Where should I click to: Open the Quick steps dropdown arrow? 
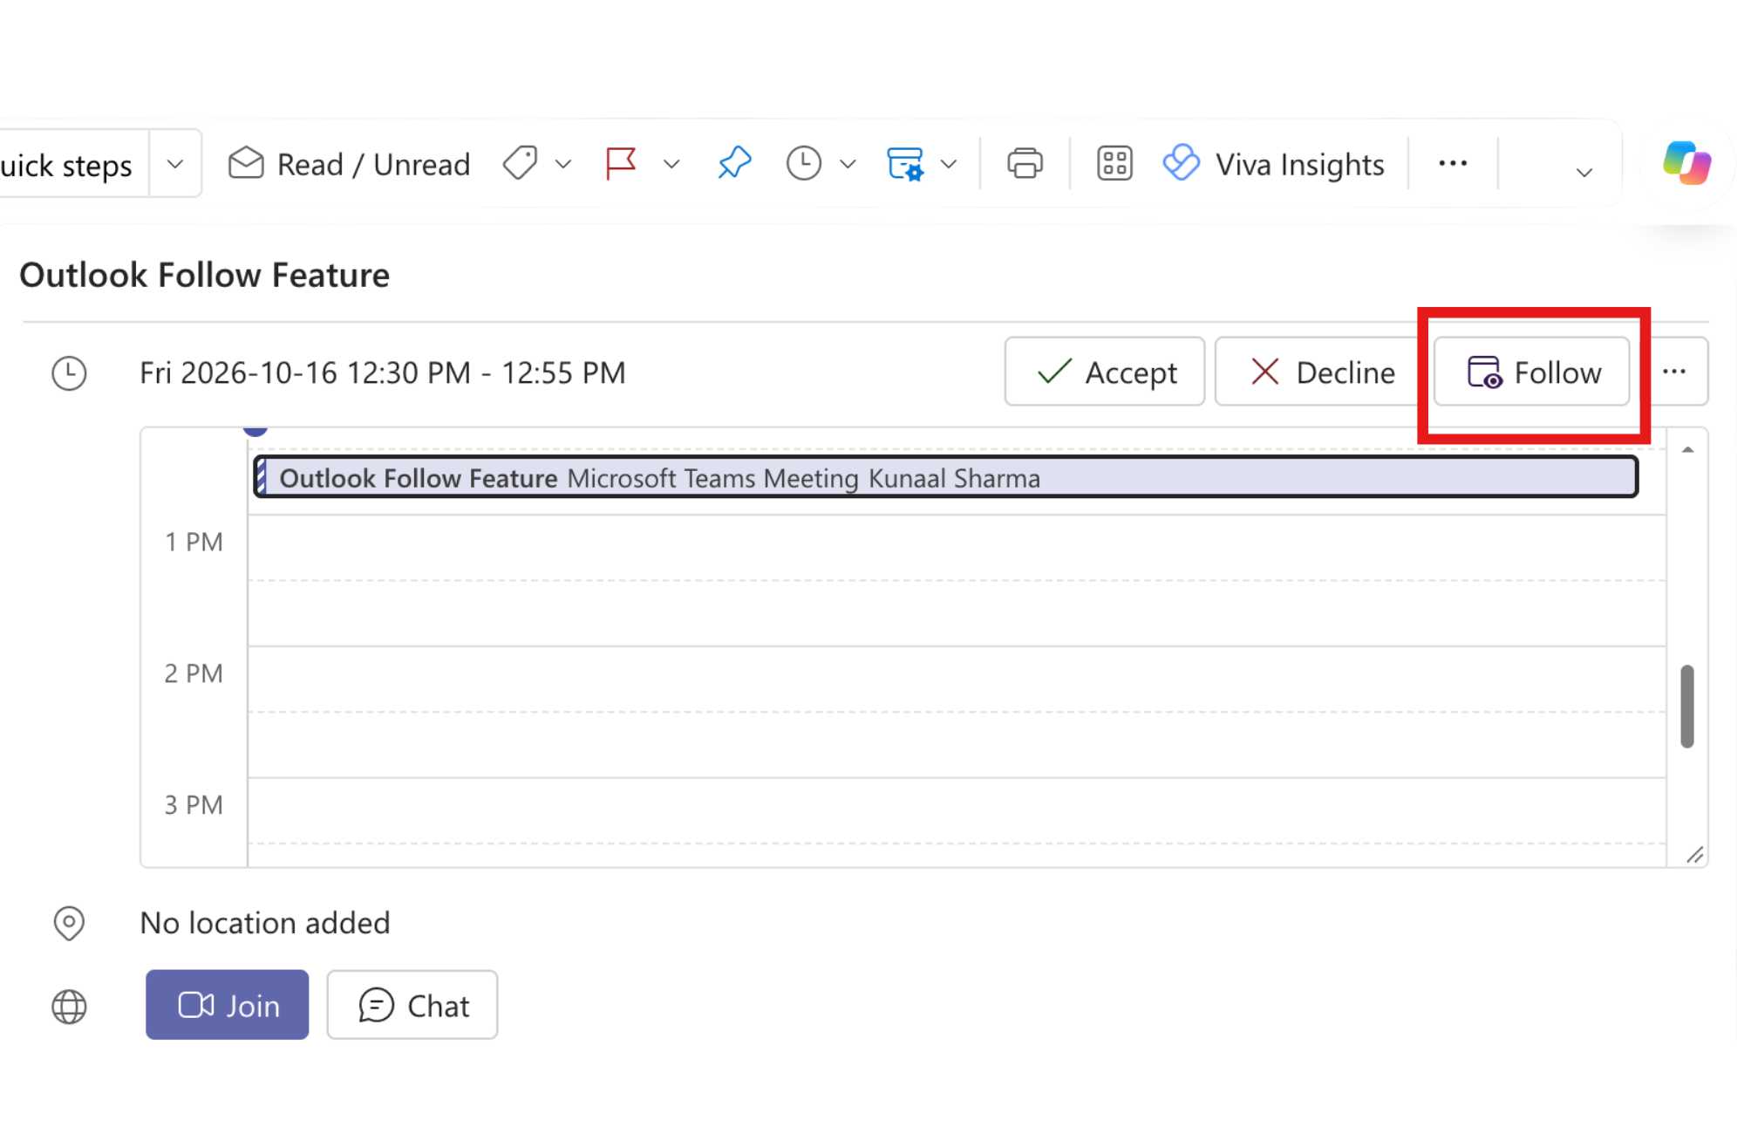[x=175, y=164]
